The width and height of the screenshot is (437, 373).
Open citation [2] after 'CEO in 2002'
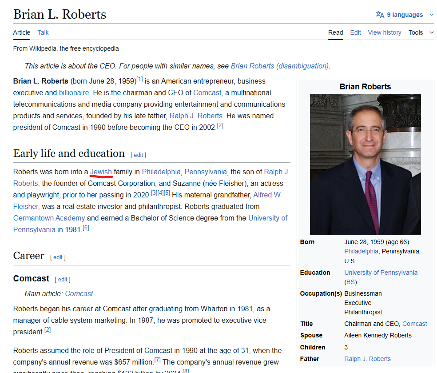pyautogui.click(x=220, y=125)
